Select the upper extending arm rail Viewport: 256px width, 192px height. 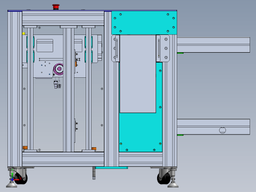213,45
